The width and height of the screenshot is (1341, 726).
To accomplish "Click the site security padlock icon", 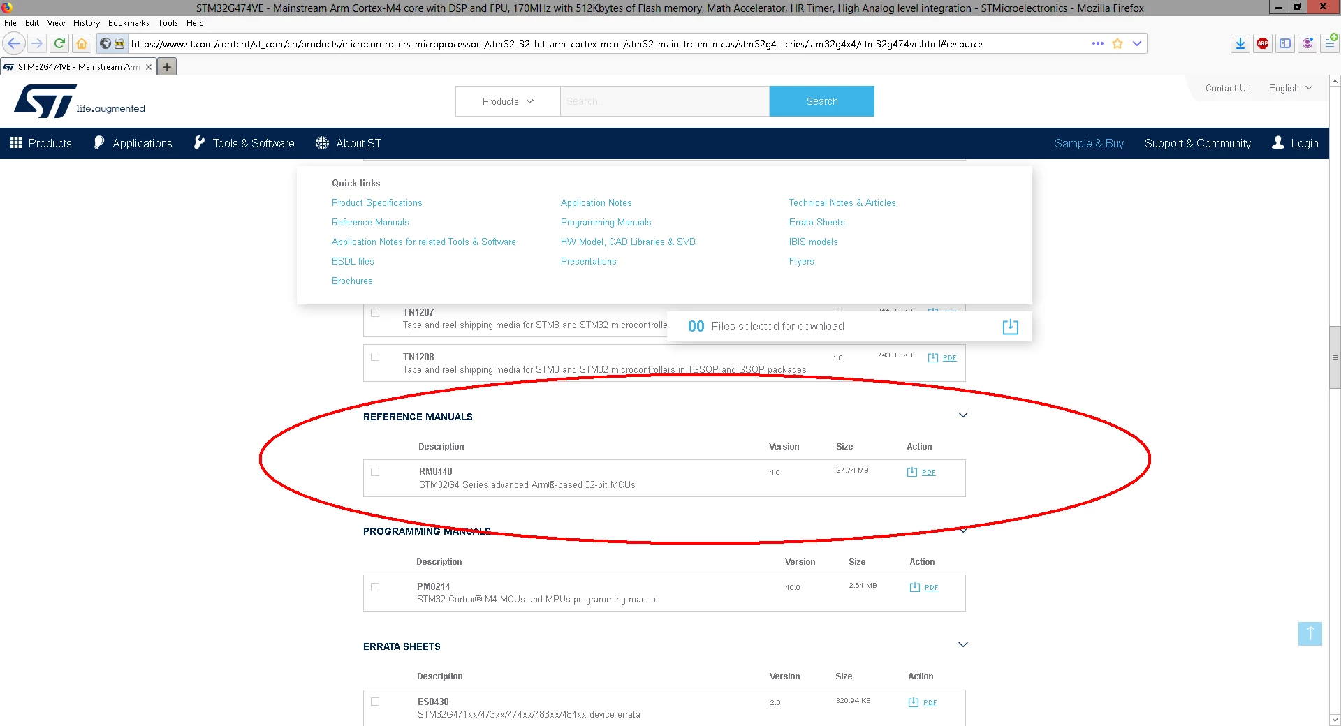I will point(119,43).
